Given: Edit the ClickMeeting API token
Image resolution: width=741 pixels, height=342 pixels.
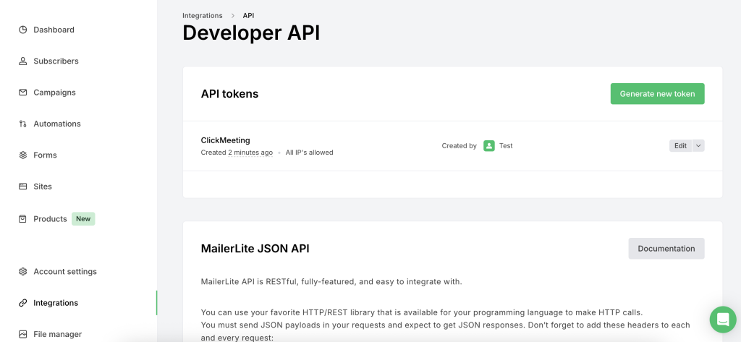Looking at the screenshot, I should coord(680,145).
